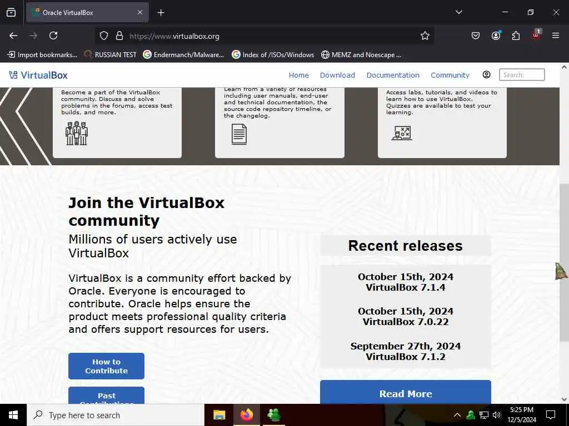Switch to Firefox taskbar icon

pyautogui.click(x=246, y=415)
